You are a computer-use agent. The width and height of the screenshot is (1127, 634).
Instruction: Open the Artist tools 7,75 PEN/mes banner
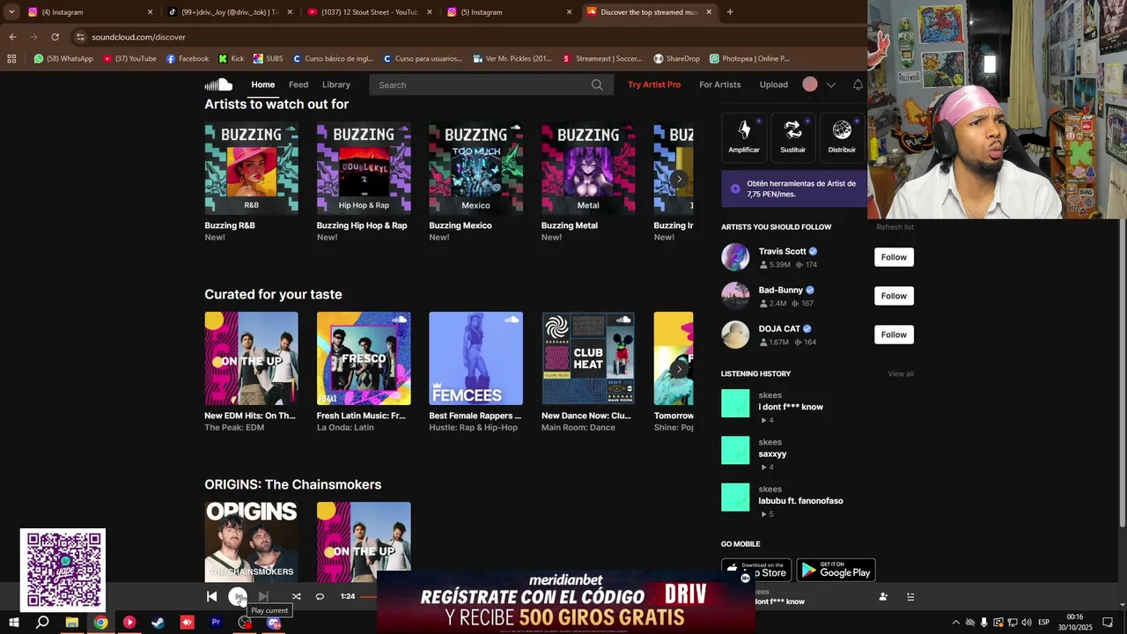[x=794, y=188]
